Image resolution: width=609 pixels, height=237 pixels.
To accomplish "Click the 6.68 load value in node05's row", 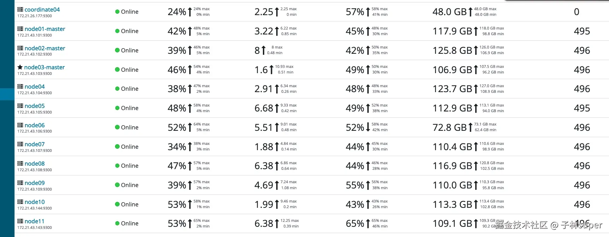I will [x=264, y=108].
